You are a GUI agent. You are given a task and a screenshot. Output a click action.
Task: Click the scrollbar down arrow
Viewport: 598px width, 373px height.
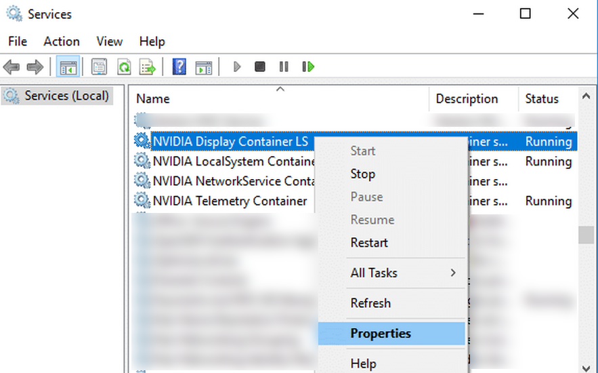point(586,368)
